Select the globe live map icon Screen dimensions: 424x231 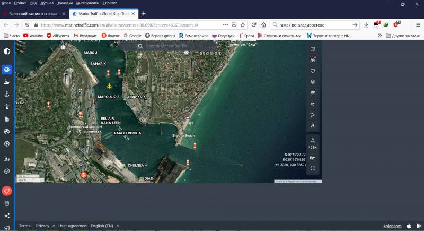coord(7,70)
